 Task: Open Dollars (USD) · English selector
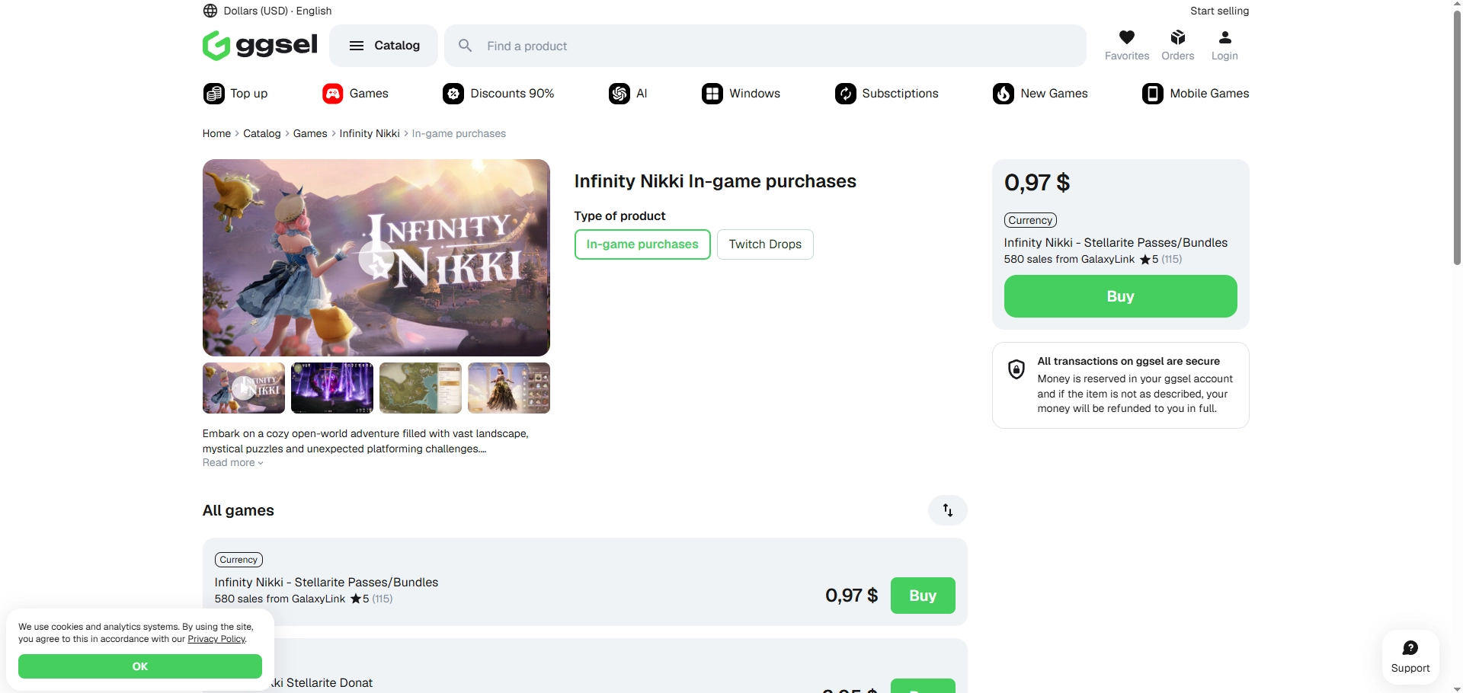point(267,11)
